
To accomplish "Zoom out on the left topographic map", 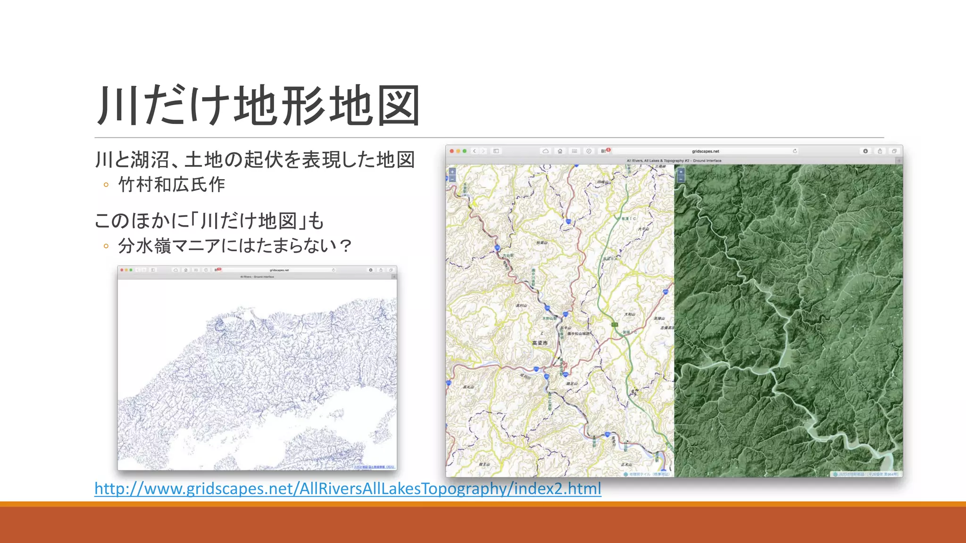I will click(x=452, y=179).
